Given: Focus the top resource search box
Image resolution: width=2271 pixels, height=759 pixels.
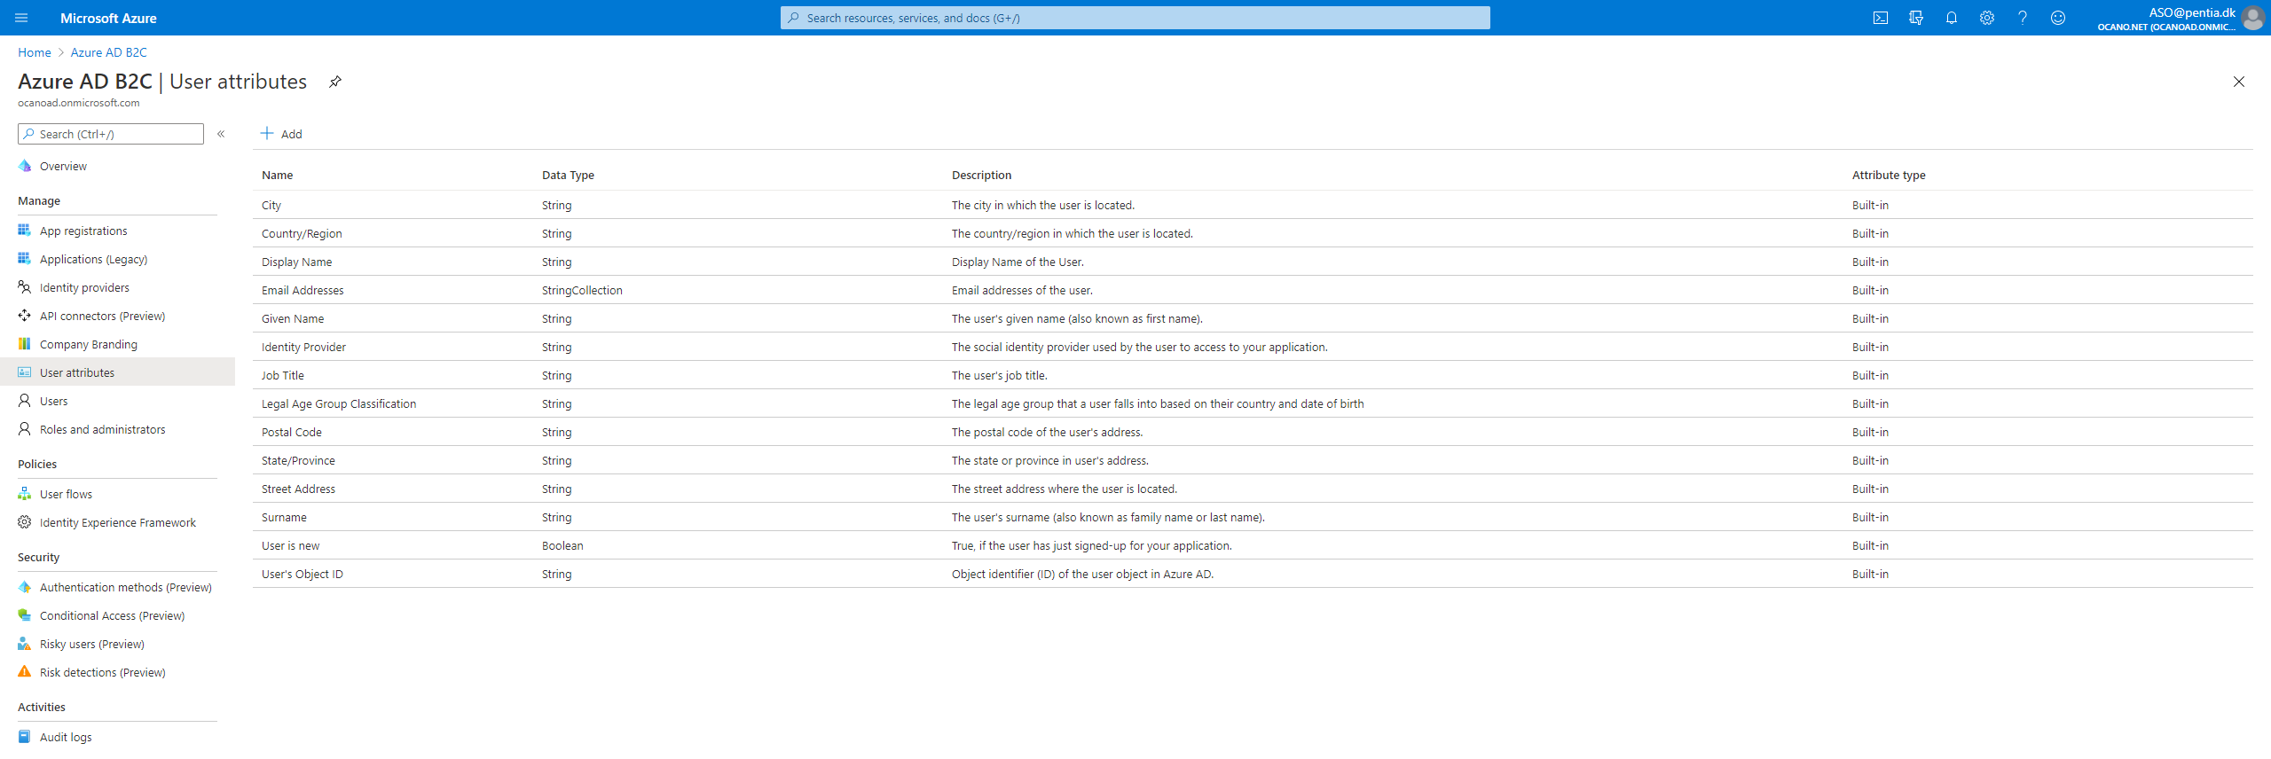Looking at the screenshot, I should pos(1135,18).
